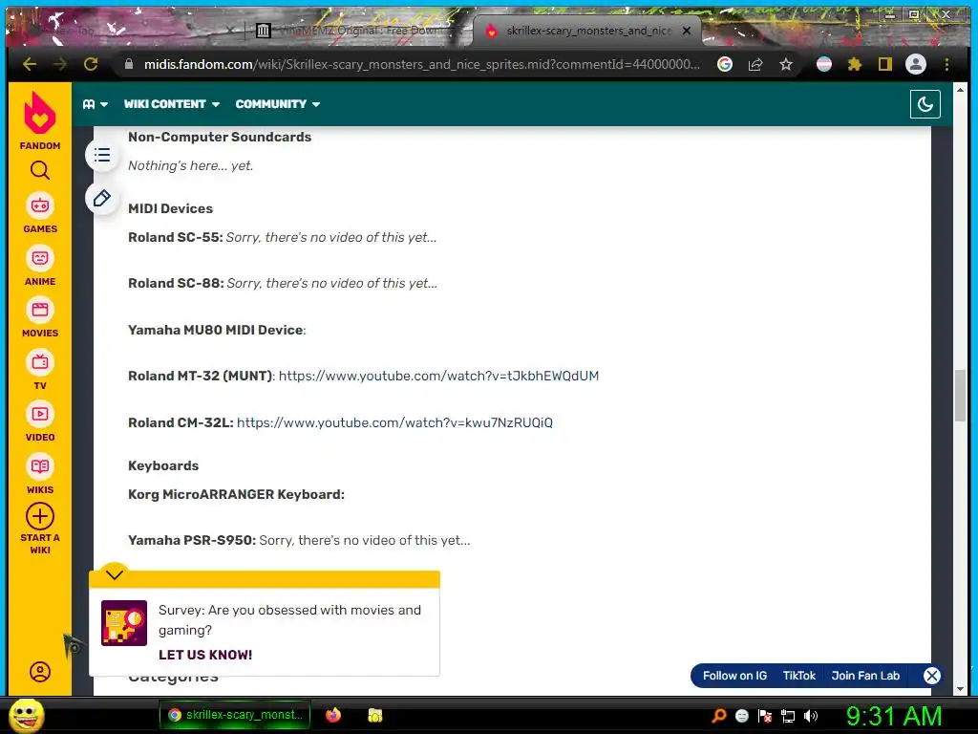Image resolution: width=978 pixels, height=734 pixels.
Task: Click the flag with red X tray icon
Action: click(765, 716)
